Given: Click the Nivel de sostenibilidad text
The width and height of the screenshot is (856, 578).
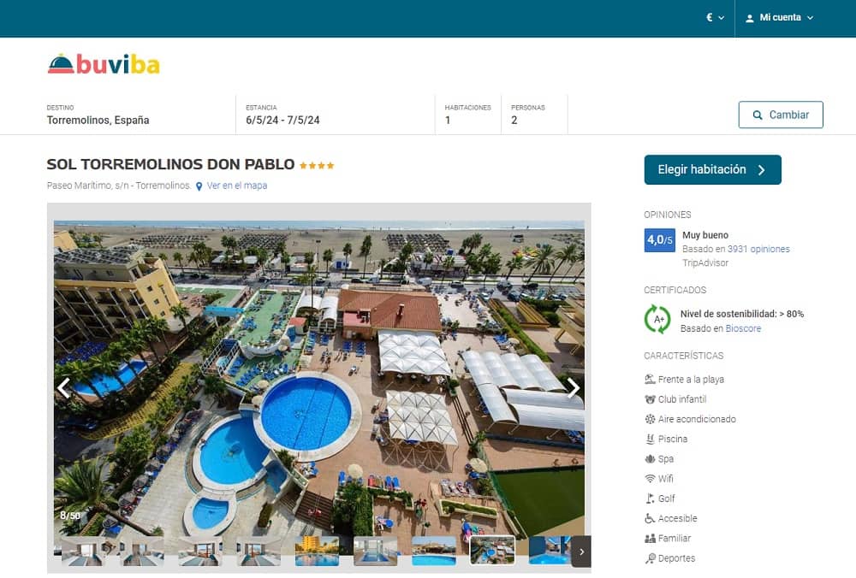Looking at the screenshot, I should click(x=742, y=314).
